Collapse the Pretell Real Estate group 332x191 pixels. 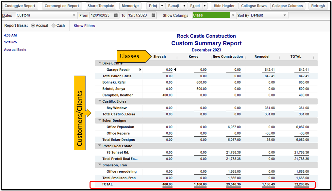pyautogui.click(x=99, y=146)
